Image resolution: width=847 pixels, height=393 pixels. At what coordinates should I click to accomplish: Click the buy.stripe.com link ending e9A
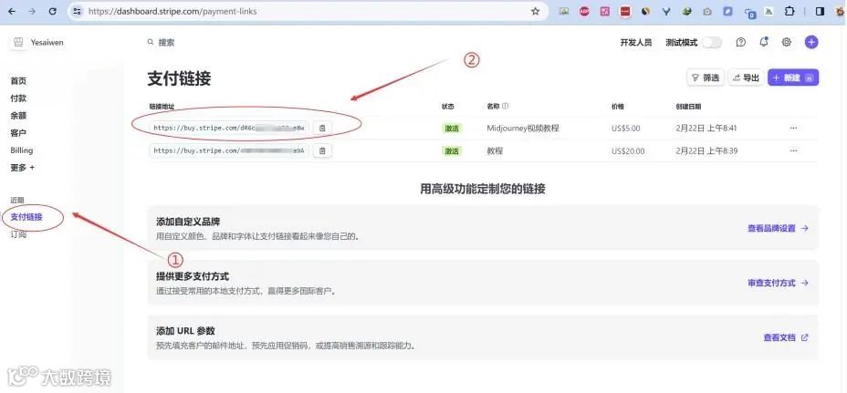pyautogui.click(x=229, y=150)
